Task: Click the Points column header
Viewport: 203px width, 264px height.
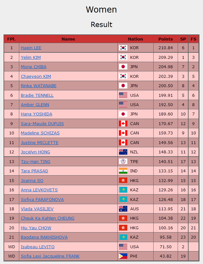Action: pos(165,39)
